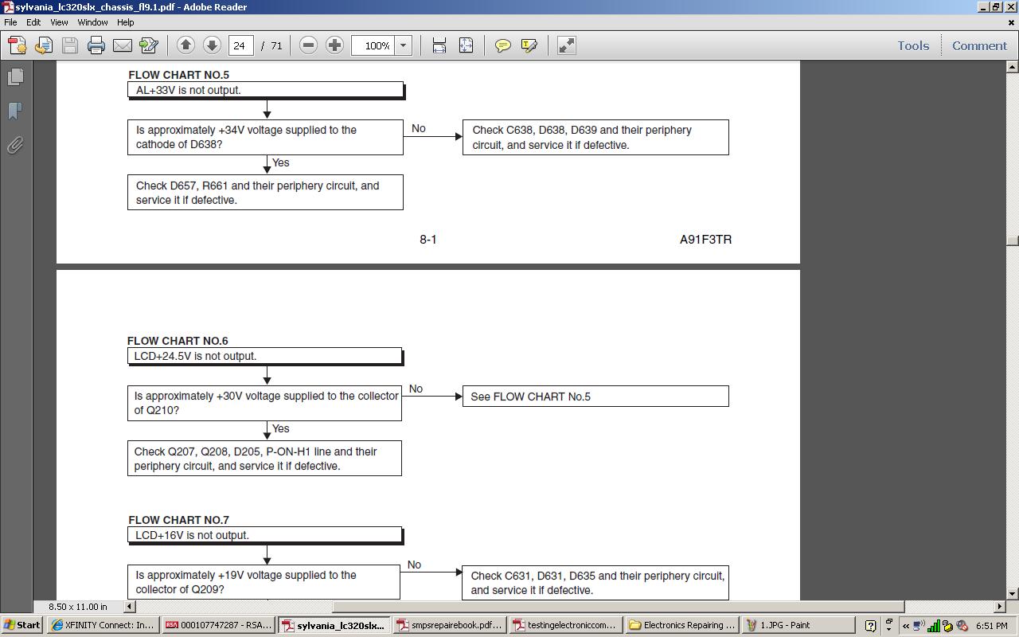This screenshot has height=637, width=1019.
Task: Switch to read mode with expand icon
Action: (566, 45)
